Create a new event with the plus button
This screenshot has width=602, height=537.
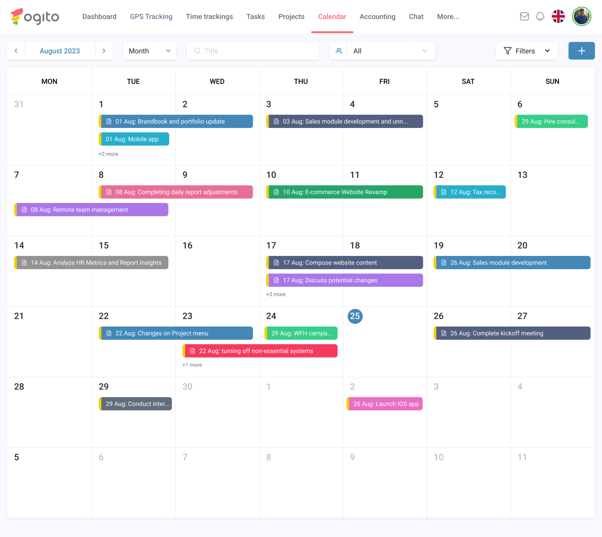pyautogui.click(x=581, y=51)
